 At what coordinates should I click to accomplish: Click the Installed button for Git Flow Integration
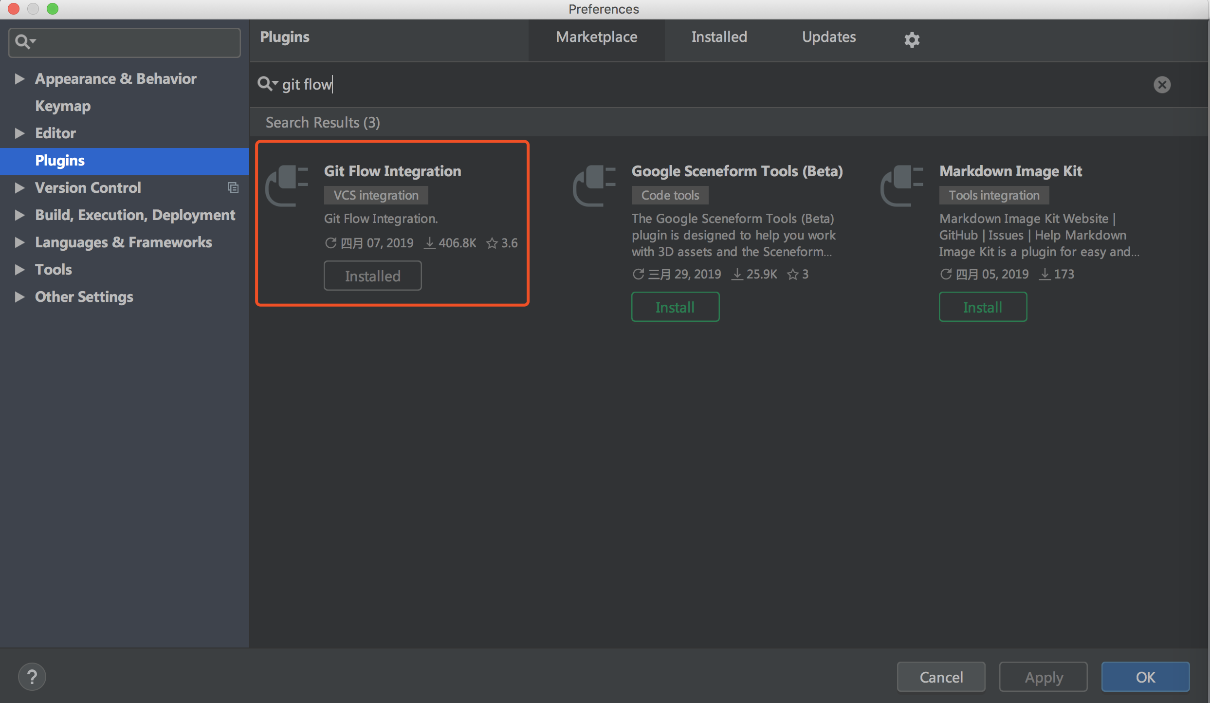pyautogui.click(x=372, y=276)
